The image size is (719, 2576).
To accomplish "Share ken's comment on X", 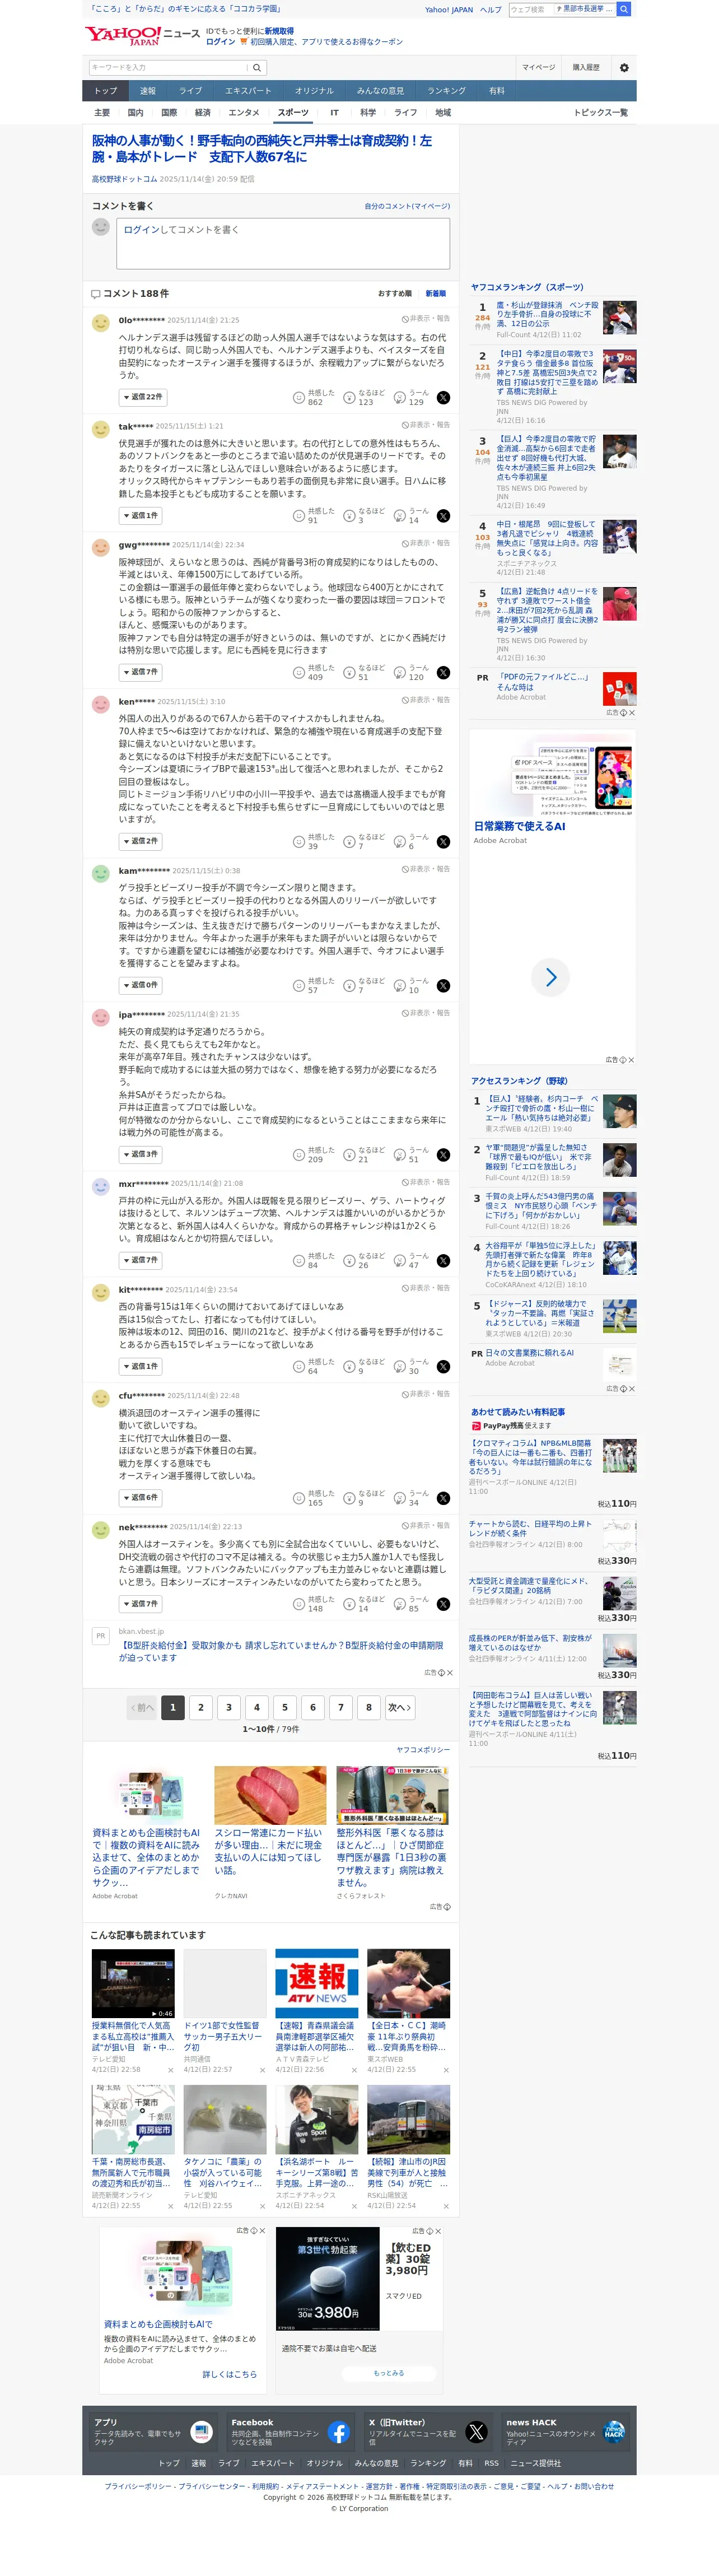I will pyautogui.click(x=443, y=842).
